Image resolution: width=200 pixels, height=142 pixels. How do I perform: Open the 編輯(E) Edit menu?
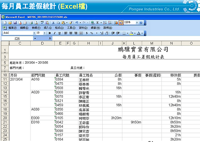pos(24,28)
